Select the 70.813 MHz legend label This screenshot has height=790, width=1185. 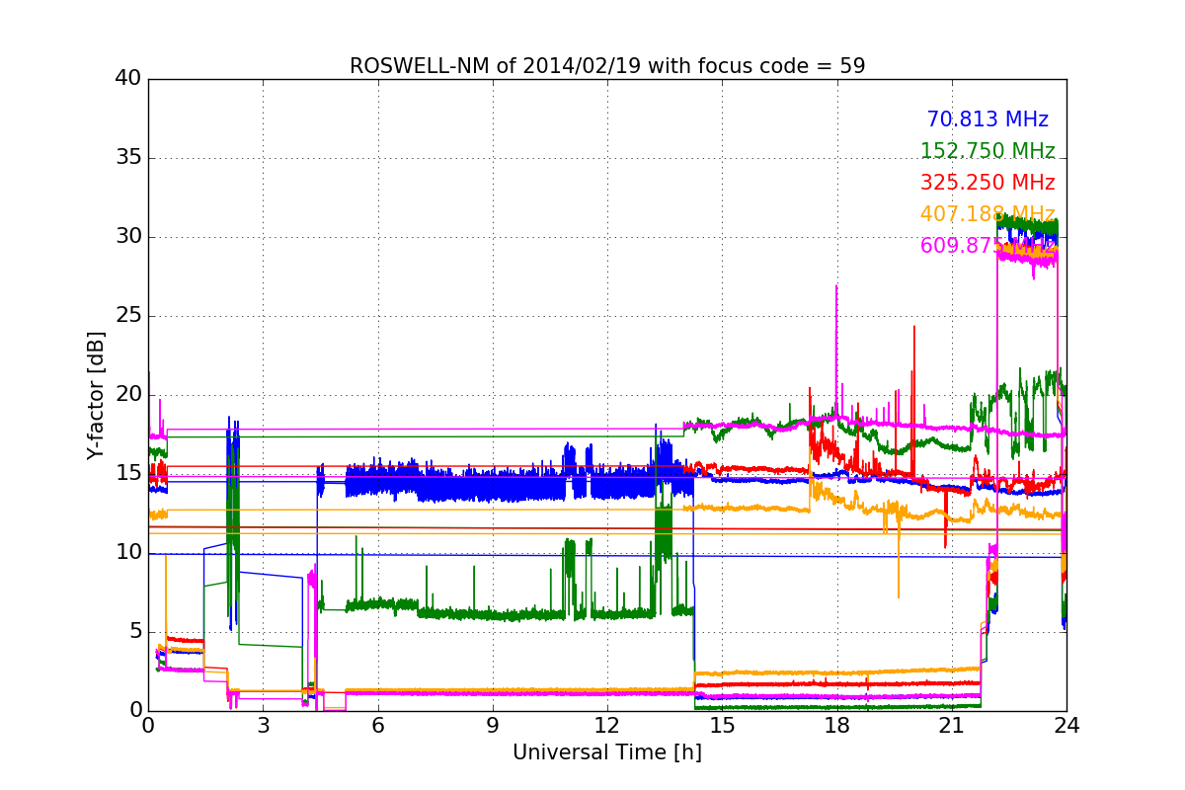pos(987,119)
